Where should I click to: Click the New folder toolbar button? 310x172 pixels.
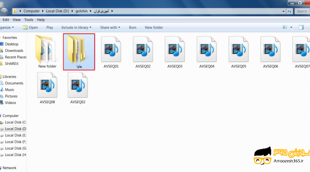pos(154,28)
